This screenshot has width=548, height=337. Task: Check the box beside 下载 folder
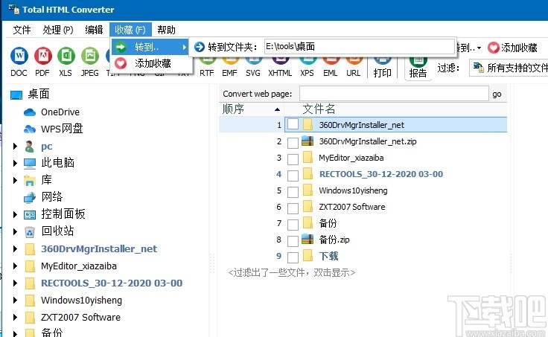(x=293, y=257)
